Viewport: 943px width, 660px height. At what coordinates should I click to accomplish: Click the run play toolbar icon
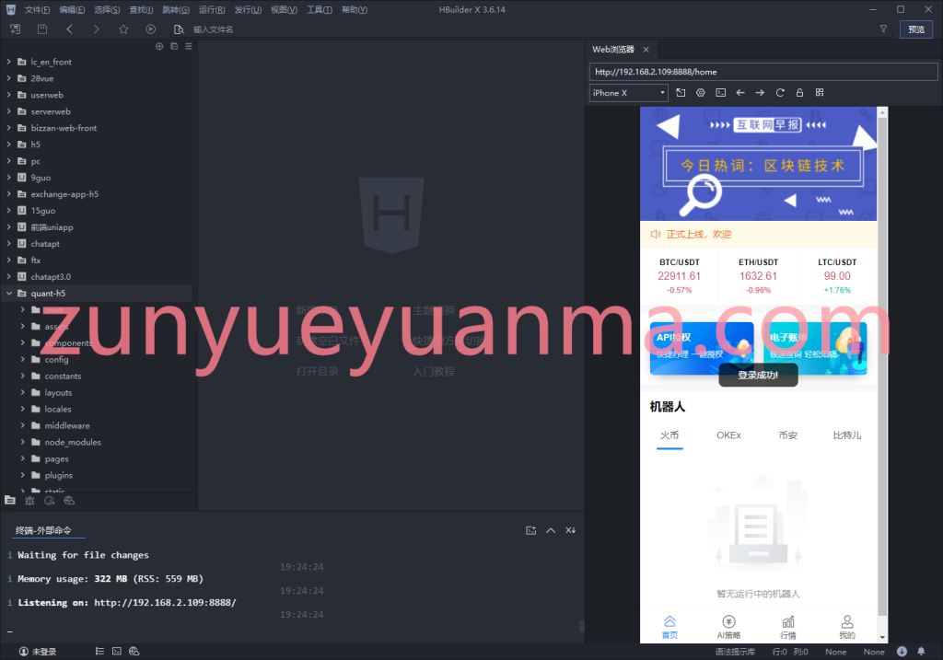coord(151,29)
